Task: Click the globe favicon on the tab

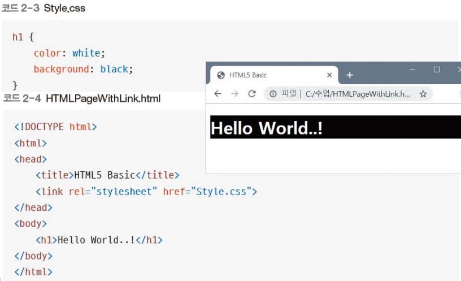Action: coord(221,75)
